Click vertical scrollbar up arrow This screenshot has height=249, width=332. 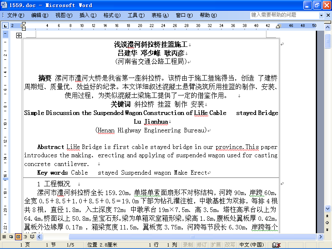point(327,27)
